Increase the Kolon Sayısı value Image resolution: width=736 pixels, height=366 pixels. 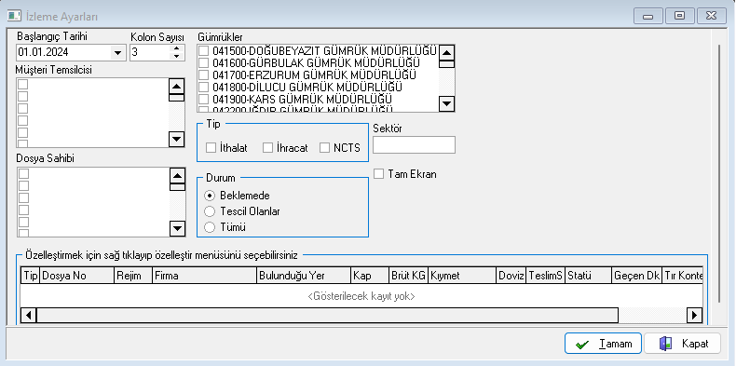[x=176, y=48]
